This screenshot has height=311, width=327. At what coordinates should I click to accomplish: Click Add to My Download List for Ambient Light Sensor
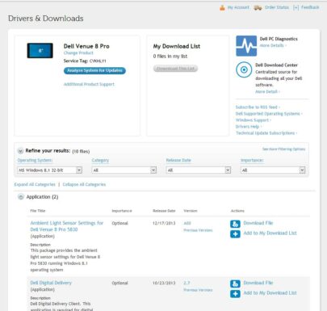[270, 233]
